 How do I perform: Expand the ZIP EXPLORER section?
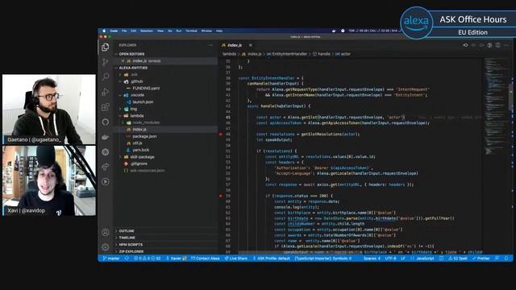coord(131,251)
